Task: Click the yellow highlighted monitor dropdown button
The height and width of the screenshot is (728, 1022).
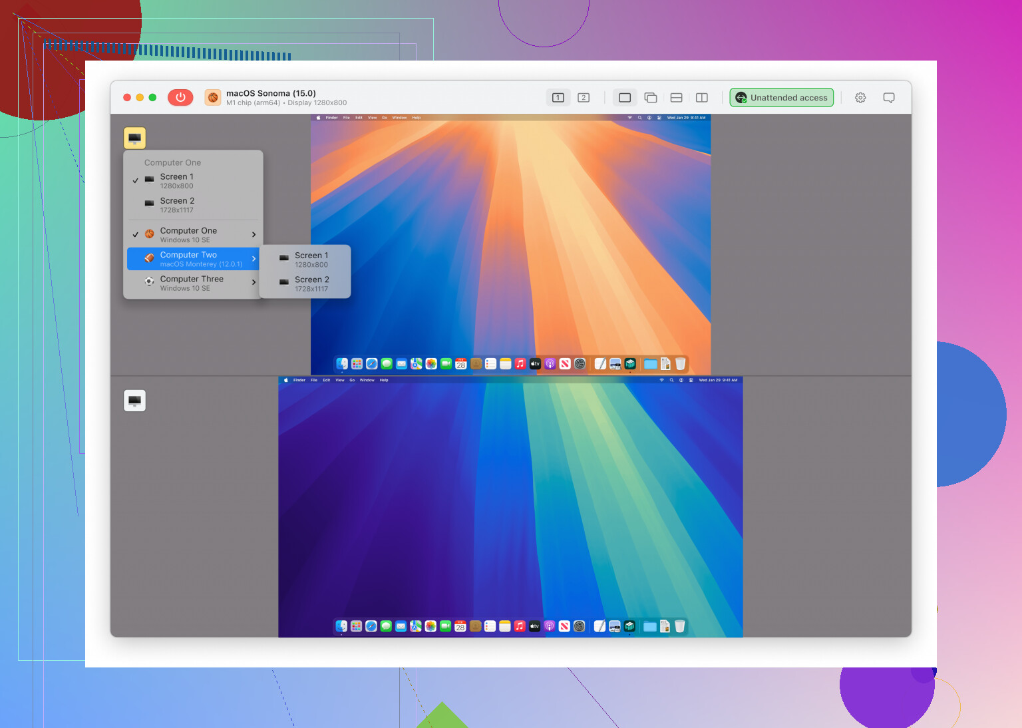Action: pos(135,138)
